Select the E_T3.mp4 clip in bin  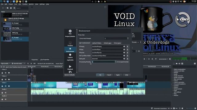(x=15, y=39)
